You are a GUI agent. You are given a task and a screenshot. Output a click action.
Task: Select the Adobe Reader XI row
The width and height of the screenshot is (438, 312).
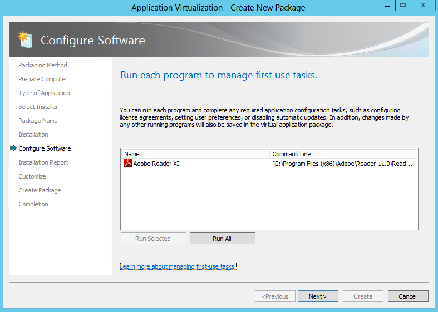point(269,164)
